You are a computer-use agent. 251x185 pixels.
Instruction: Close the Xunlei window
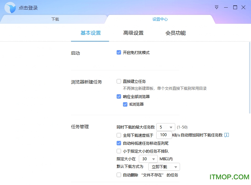(x=244, y=7)
